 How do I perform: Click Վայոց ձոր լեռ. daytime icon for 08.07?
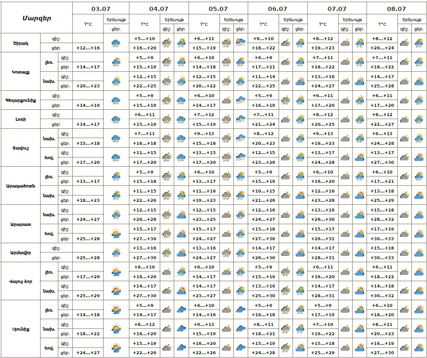tap(419, 272)
